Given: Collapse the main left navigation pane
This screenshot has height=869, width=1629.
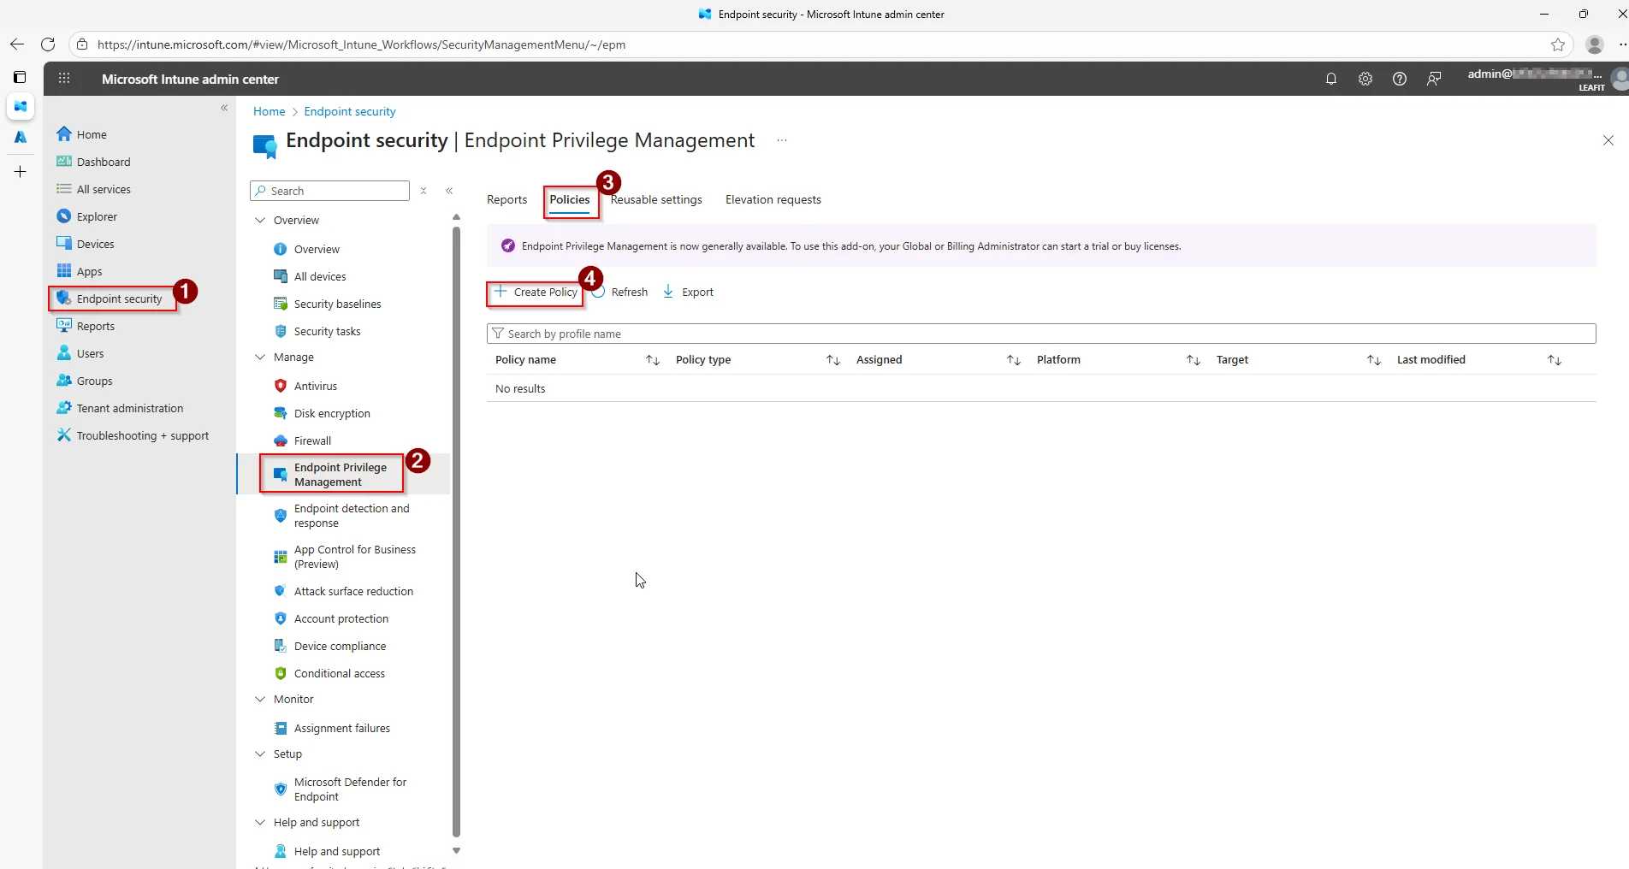Looking at the screenshot, I should (224, 108).
